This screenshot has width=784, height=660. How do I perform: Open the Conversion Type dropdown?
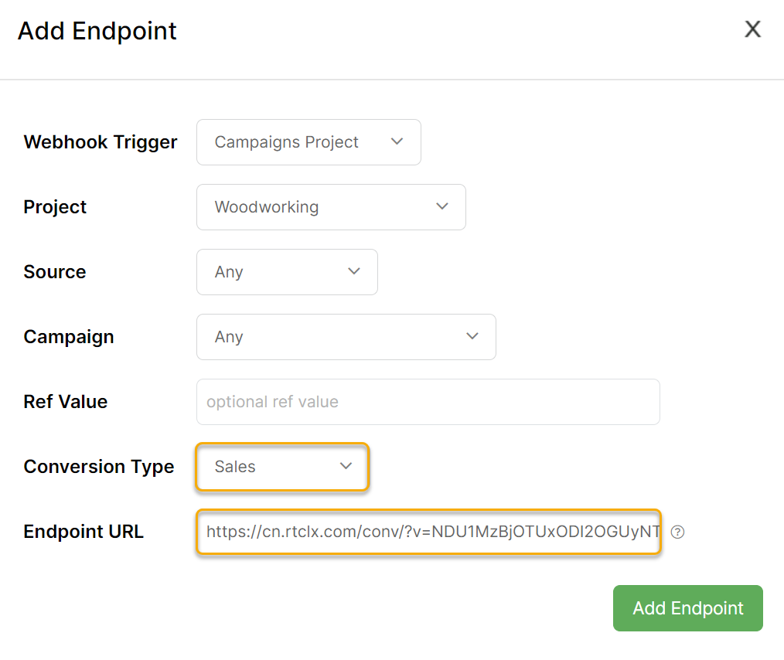pos(282,467)
